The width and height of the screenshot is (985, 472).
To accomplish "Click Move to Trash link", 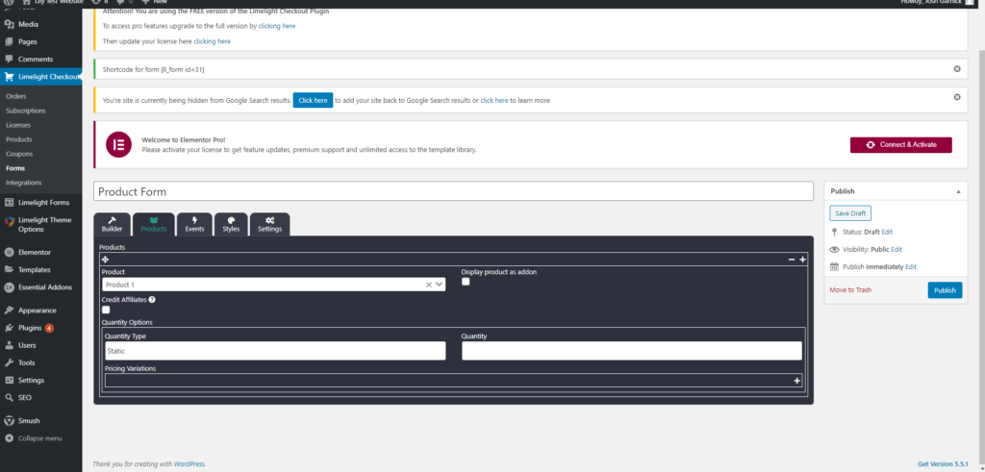I will 850,290.
